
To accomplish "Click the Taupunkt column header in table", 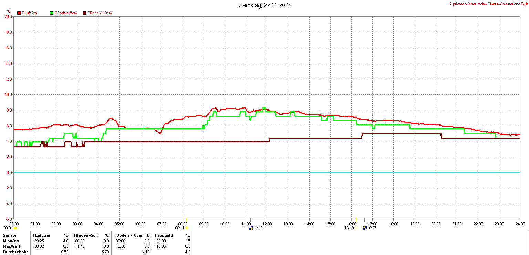I will click(x=164, y=235).
